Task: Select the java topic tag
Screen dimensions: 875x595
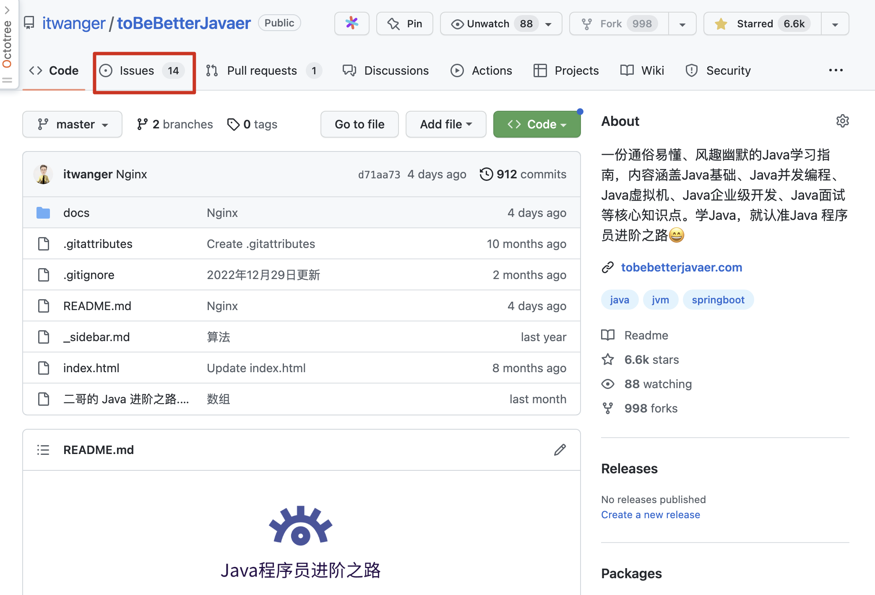Action: (x=620, y=300)
